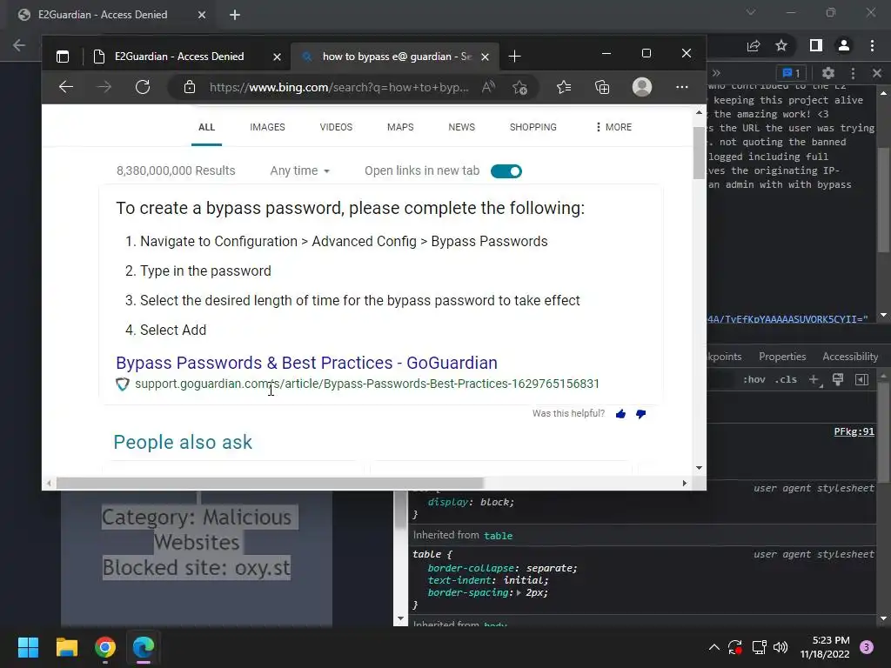Viewport: 891px width, 668px height.
Task: Show hidden system tray icons
Action: coord(714,647)
